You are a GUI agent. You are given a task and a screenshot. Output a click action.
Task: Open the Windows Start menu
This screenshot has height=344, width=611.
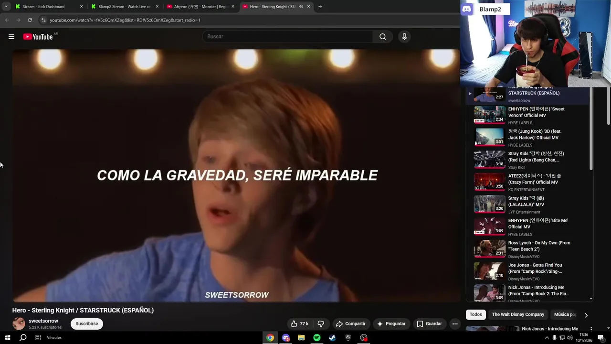7,338
